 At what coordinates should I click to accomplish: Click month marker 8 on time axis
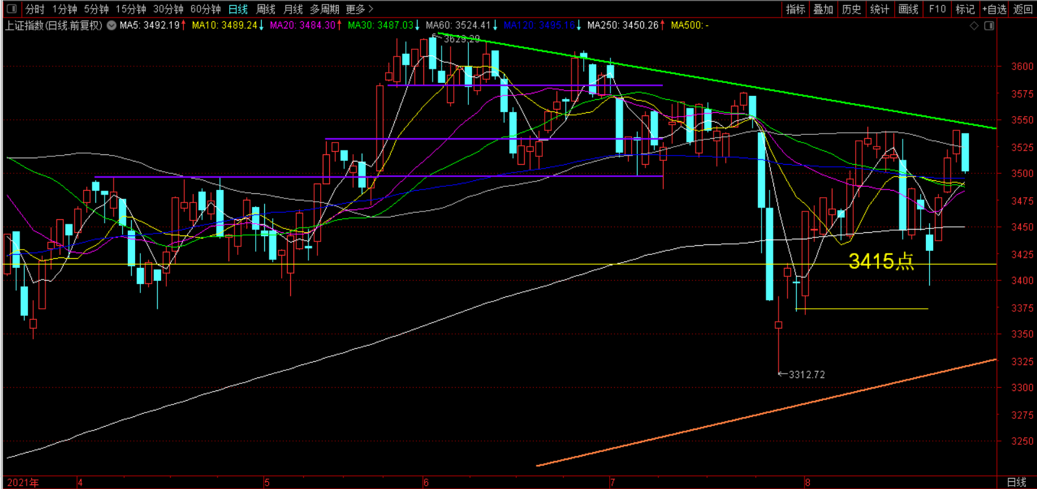pyautogui.click(x=808, y=483)
